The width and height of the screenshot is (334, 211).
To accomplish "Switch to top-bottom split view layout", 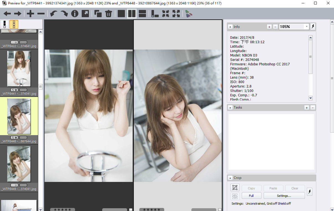I will coord(142,14).
